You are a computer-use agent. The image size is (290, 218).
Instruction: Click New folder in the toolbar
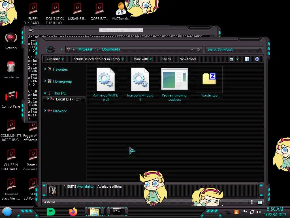pos(188,59)
